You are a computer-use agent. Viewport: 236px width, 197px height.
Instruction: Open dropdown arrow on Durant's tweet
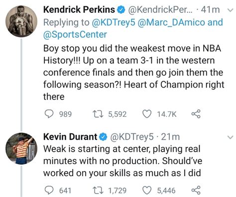pos(230,137)
